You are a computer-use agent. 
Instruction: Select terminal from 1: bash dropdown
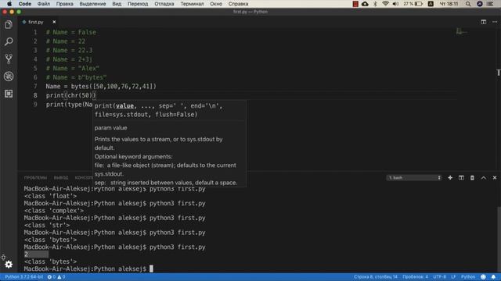(414, 177)
